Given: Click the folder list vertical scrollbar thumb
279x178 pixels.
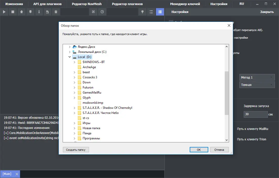Looking at the screenshot, I should point(226,93).
